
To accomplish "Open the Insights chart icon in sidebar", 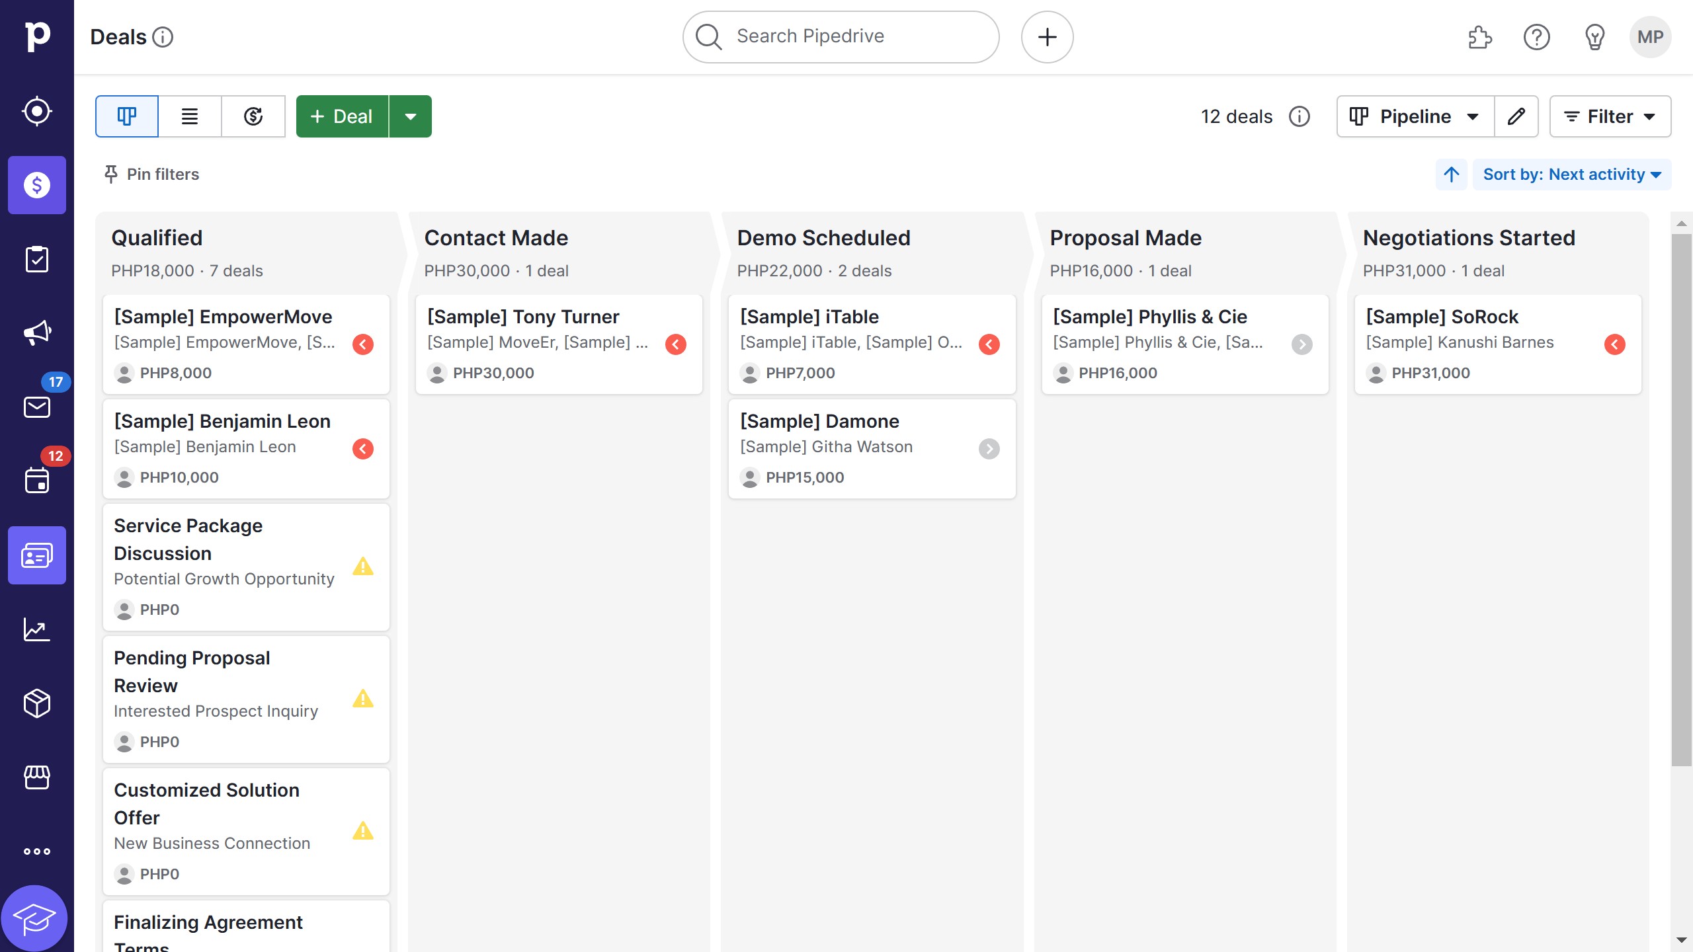I will (37, 629).
